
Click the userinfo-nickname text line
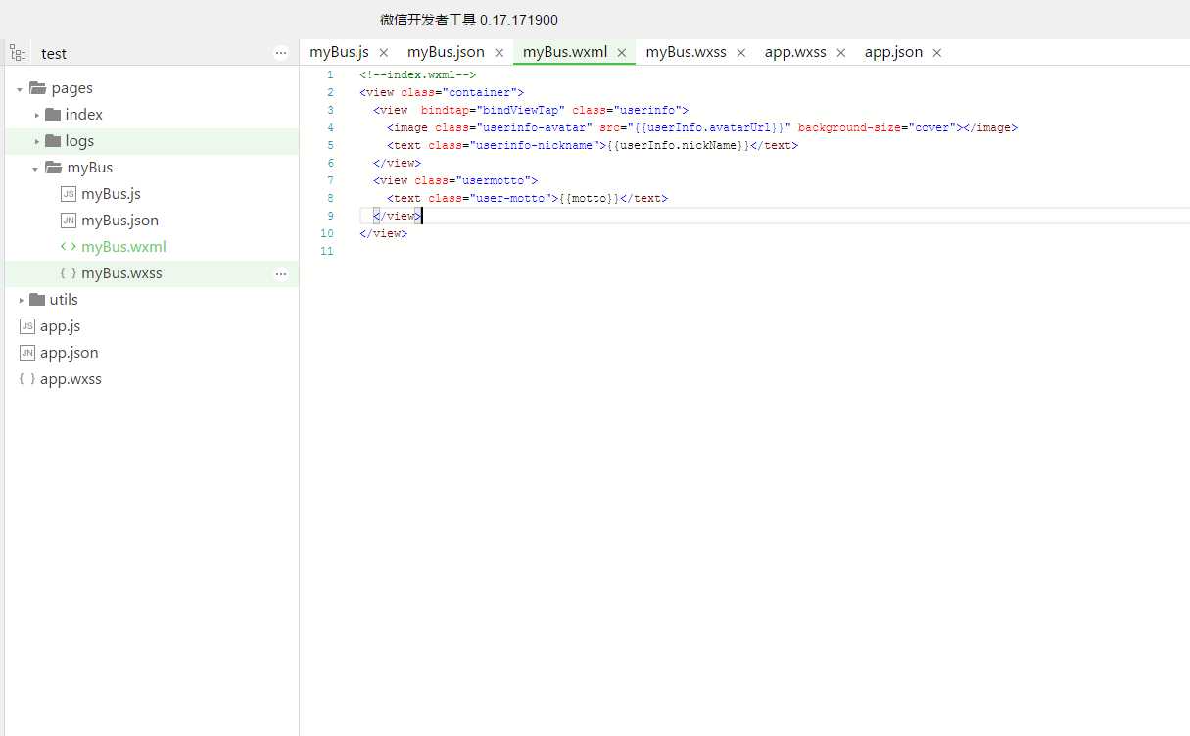(x=593, y=146)
